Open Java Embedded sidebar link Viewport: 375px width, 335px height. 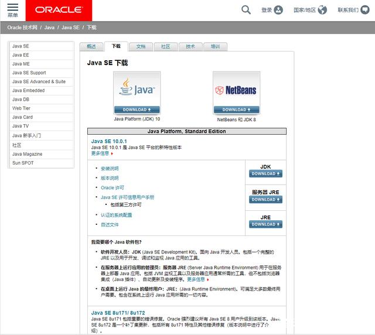click(x=41, y=90)
